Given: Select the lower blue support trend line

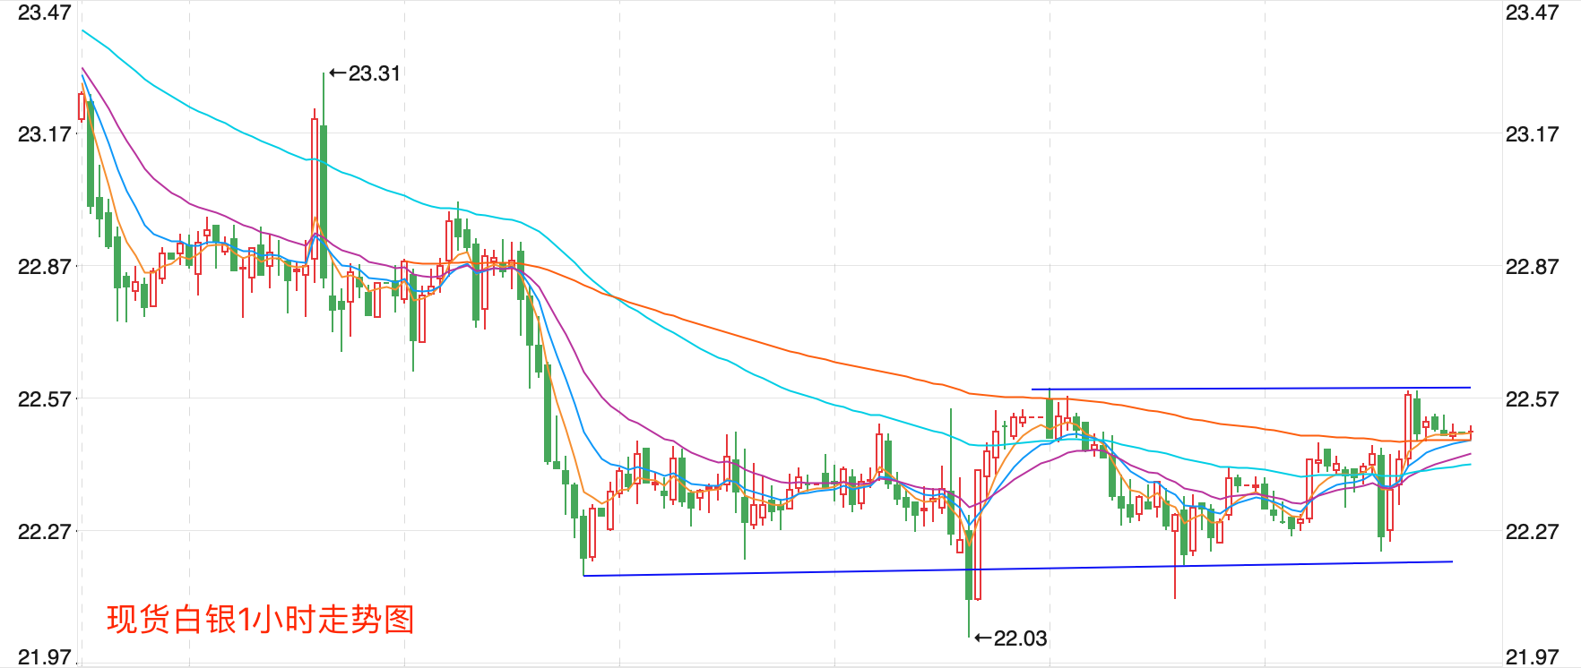Looking at the screenshot, I should (1018, 569).
